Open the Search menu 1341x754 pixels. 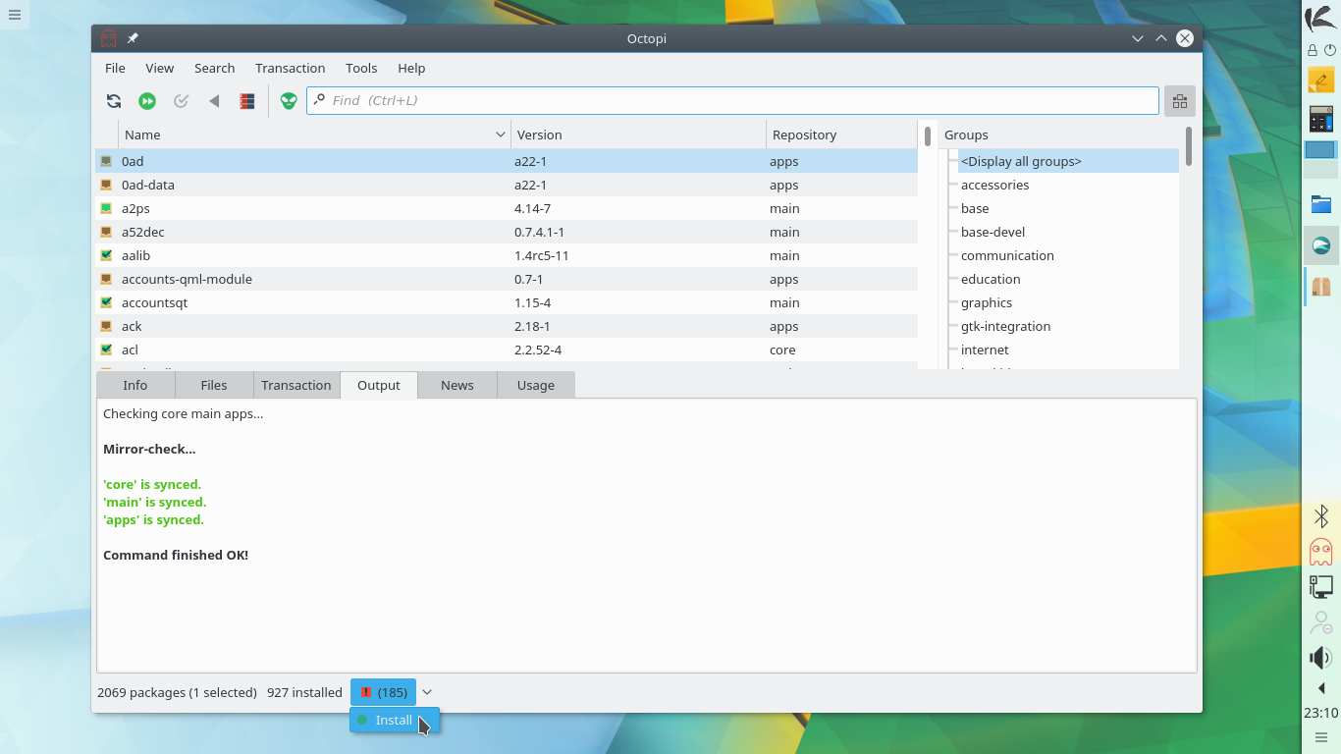pos(214,68)
